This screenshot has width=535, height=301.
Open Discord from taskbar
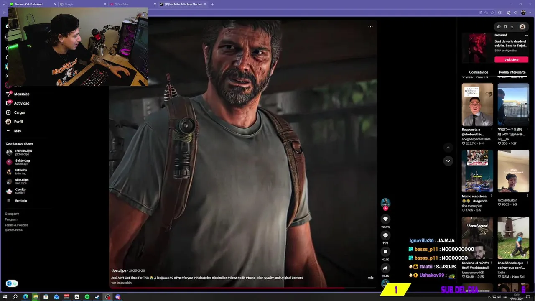(x=118, y=297)
